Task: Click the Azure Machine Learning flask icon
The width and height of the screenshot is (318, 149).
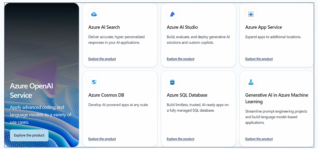Action: (251, 82)
